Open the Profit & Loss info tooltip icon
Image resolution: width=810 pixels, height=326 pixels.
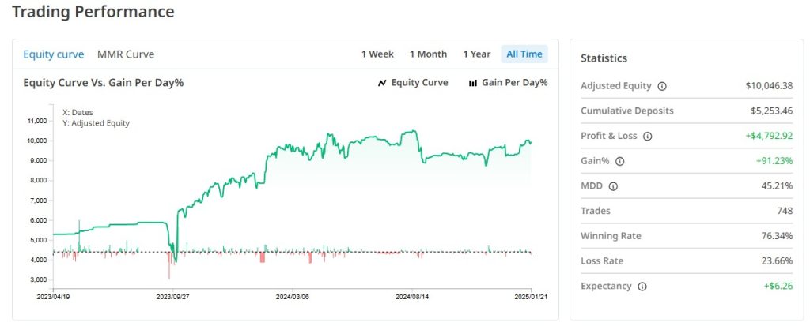[x=647, y=136]
